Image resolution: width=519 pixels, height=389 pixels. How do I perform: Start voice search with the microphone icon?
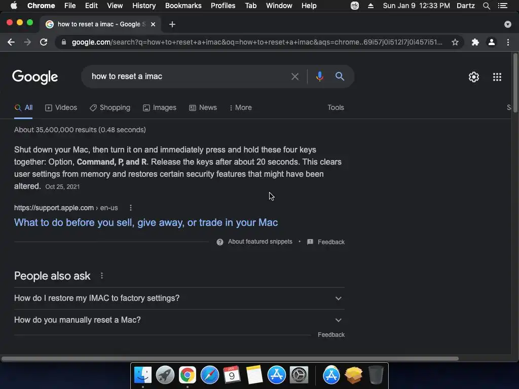click(x=320, y=76)
